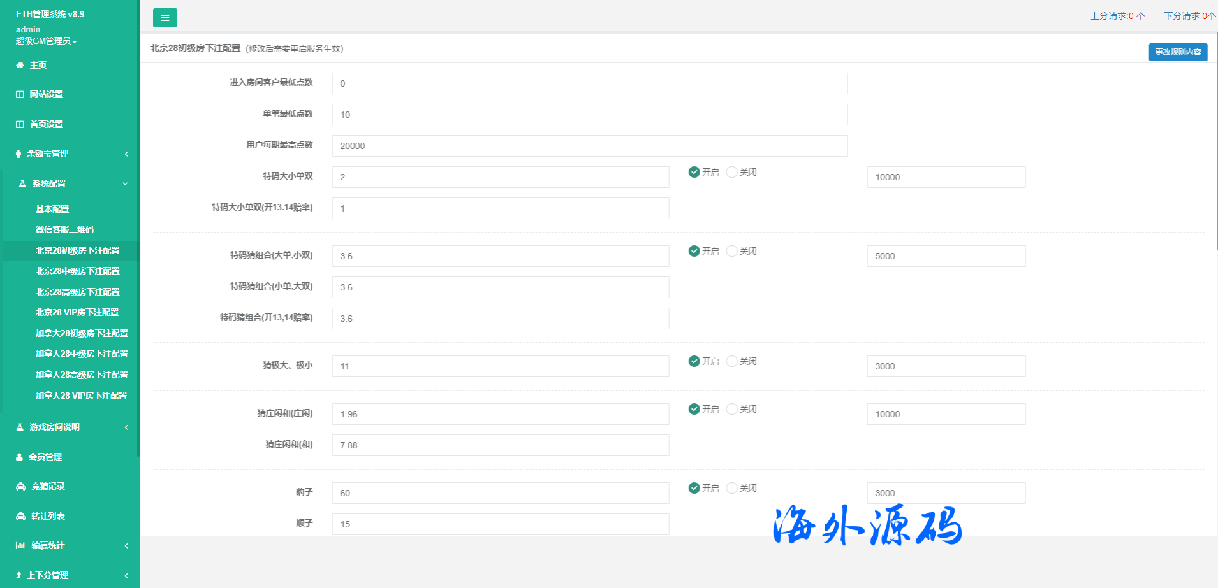Viewport: 1218px width, 588px height.
Task: Click the 竞猜记录 car icon
Action: pos(20,486)
